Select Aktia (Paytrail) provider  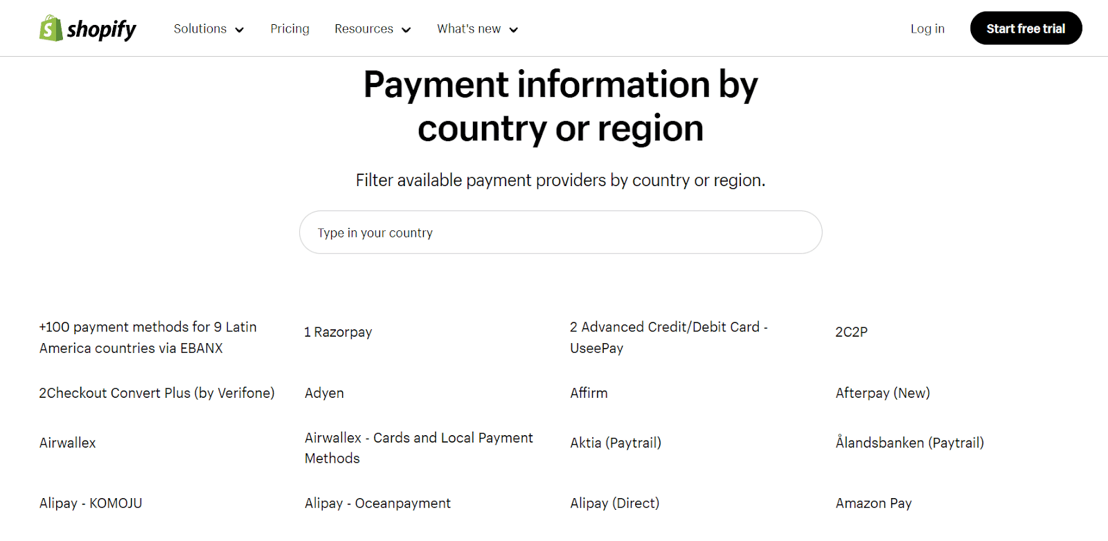click(x=616, y=443)
